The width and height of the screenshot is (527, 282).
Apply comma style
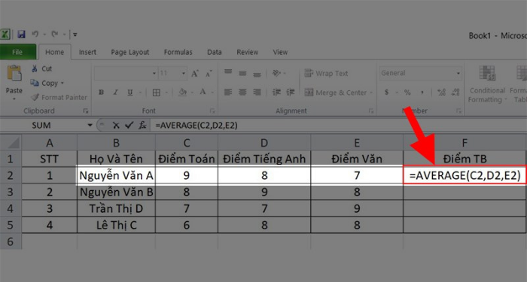[422, 92]
